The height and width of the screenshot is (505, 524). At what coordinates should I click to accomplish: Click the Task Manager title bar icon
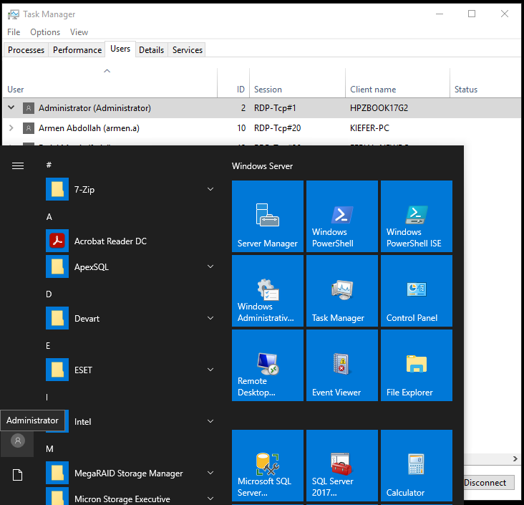14,14
